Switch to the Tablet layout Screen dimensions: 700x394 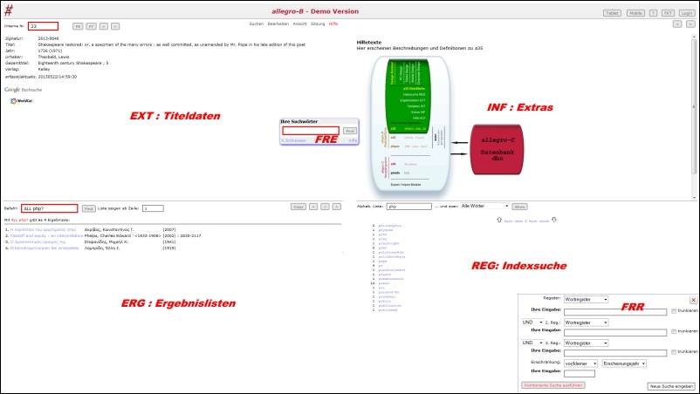point(612,13)
